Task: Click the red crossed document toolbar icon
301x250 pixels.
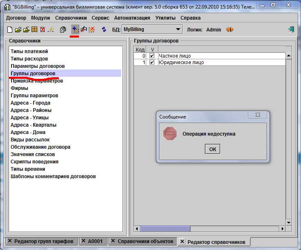Action: pos(43,29)
